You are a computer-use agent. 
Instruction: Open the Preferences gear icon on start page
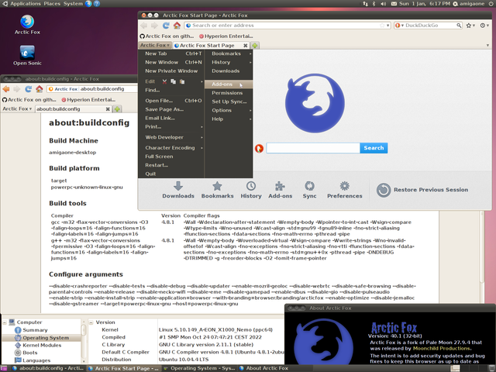(344, 186)
